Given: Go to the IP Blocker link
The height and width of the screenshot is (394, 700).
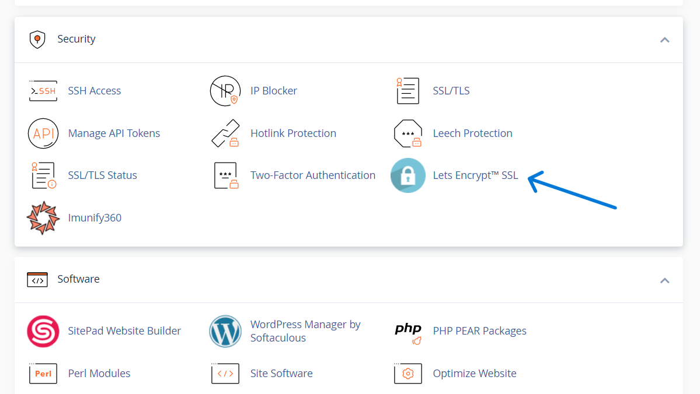Looking at the screenshot, I should tap(274, 91).
